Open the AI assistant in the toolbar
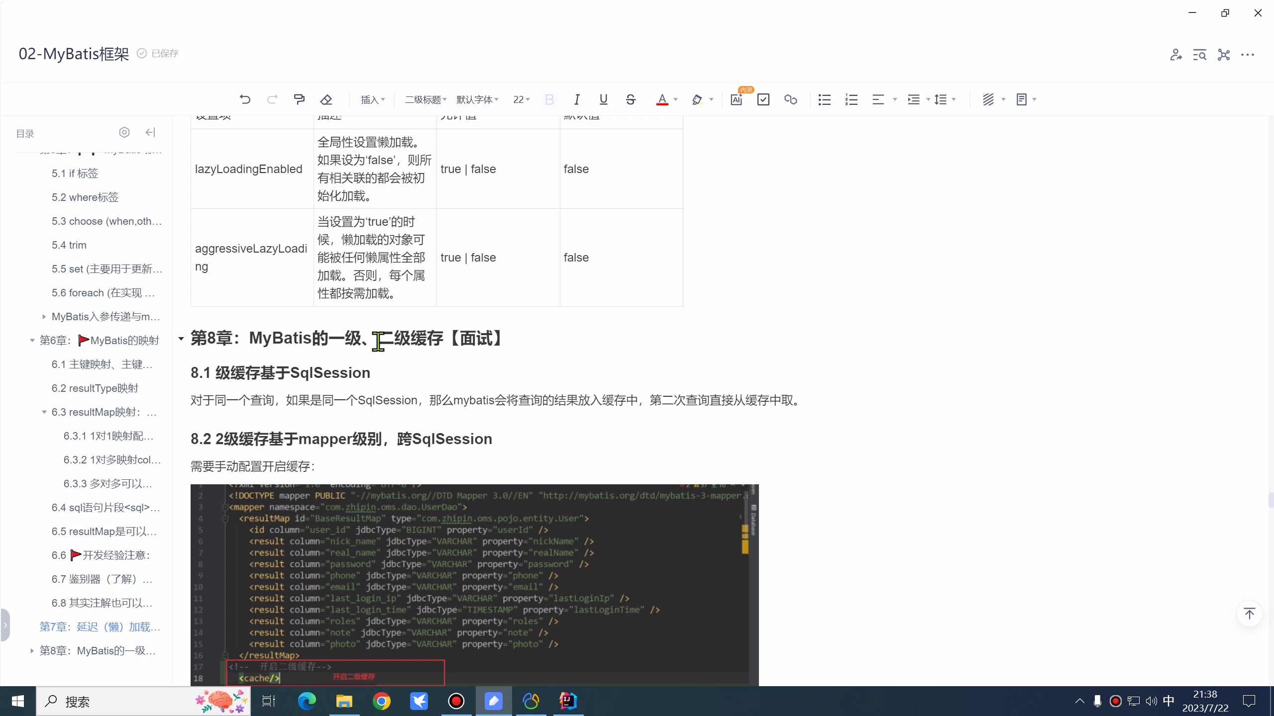Image resolution: width=1274 pixels, height=716 pixels. (x=737, y=99)
